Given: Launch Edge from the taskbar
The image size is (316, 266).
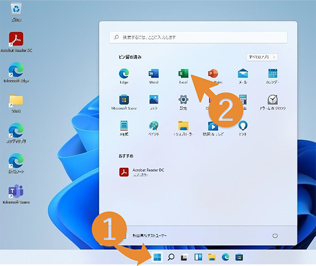Looking at the screenshot, I should (x=225, y=257).
